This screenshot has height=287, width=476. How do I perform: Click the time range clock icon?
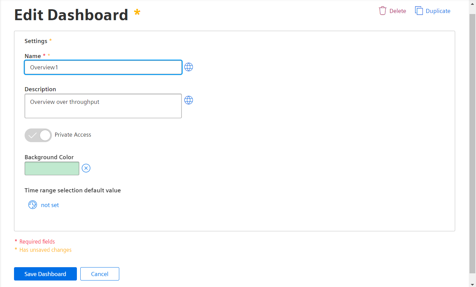pos(32,205)
